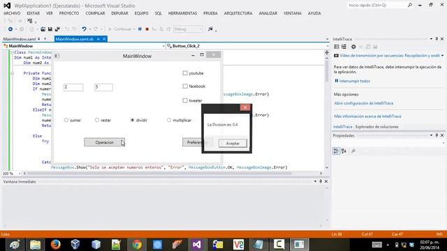Navigate backward with blue circle arrow
The height and width of the screenshot is (251, 447).
[x=10, y=29]
